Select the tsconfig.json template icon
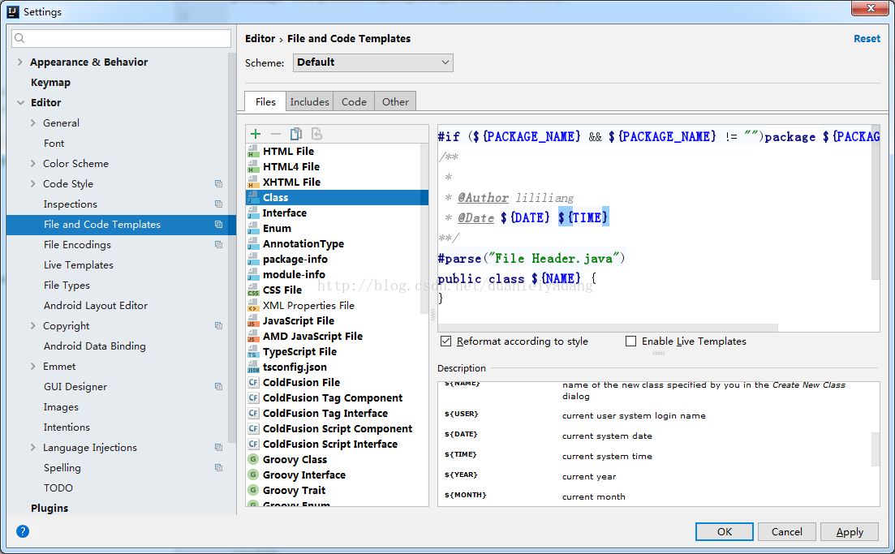This screenshot has height=554, width=895. [253, 367]
